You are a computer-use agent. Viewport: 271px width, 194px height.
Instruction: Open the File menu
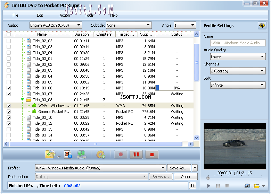click(15, 15)
